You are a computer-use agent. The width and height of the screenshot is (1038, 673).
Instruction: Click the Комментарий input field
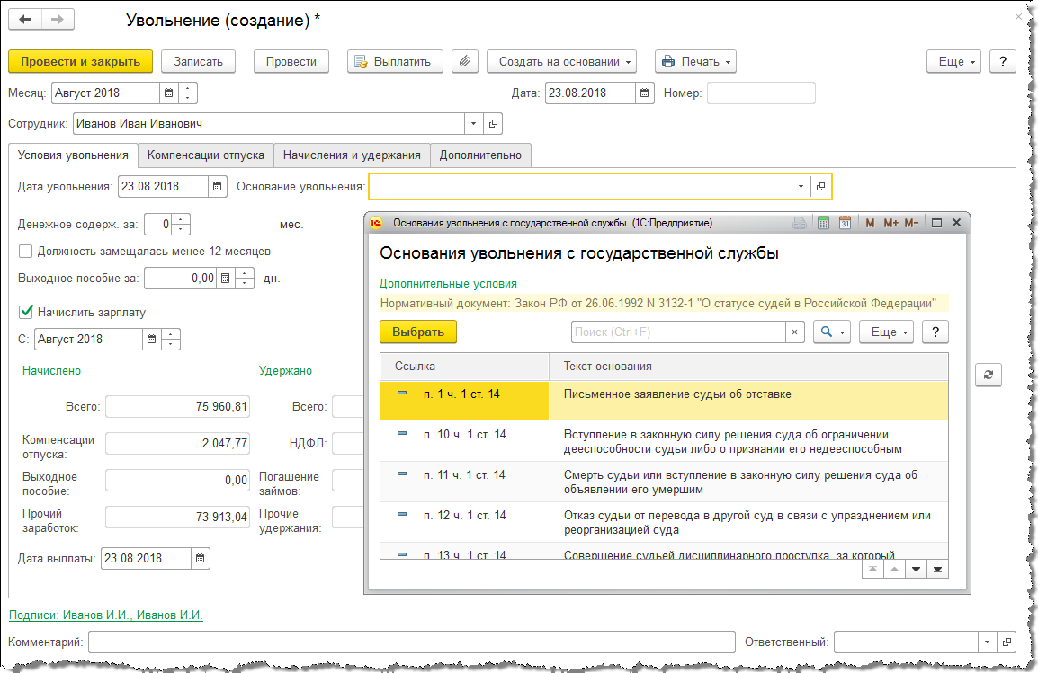412,642
